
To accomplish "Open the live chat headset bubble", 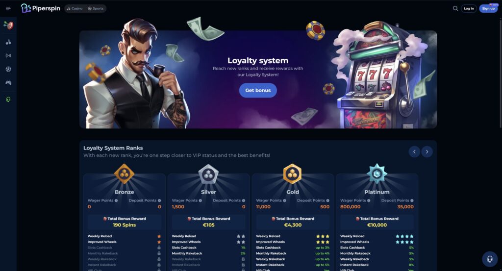I will [490, 259].
